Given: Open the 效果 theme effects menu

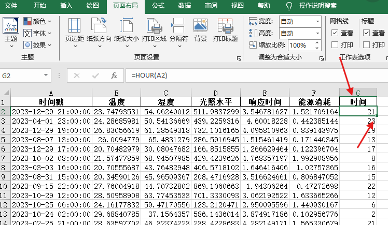Looking at the screenshot, I should click(x=37, y=45).
